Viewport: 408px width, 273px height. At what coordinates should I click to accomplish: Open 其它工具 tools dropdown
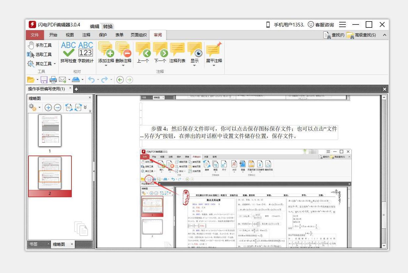point(41,64)
